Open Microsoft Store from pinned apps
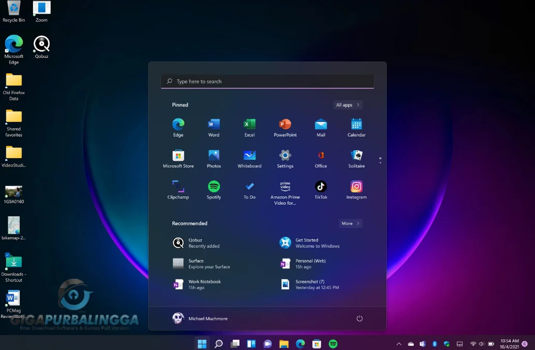This screenshot has width=535, height=350. click(x=178, y=159)
